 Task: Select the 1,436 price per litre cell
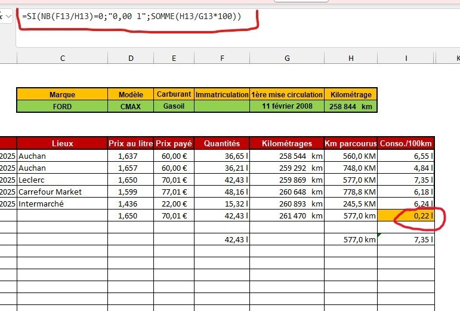131,204
